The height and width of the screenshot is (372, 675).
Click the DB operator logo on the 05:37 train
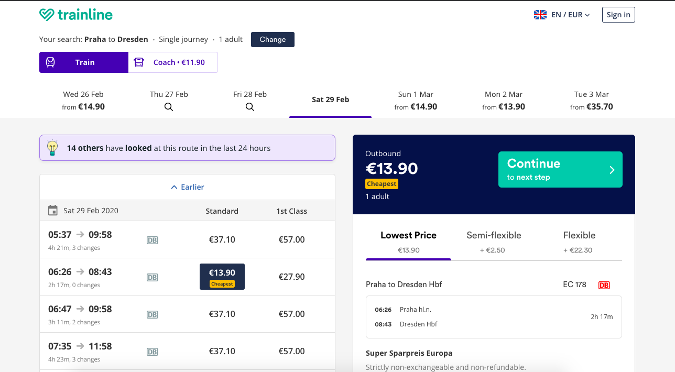pos(153,240)
